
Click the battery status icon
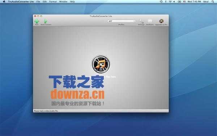tap(179, 2)
